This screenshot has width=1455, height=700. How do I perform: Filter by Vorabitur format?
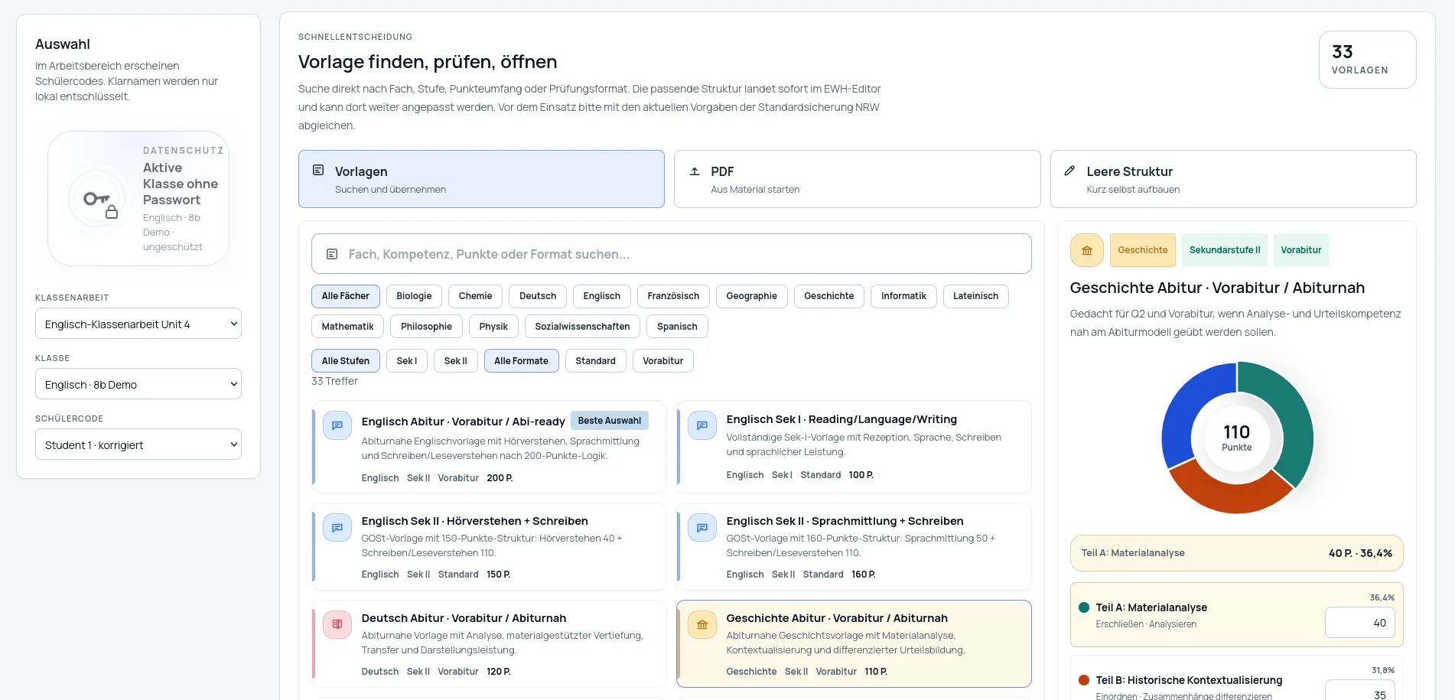[x=663, y=361]
